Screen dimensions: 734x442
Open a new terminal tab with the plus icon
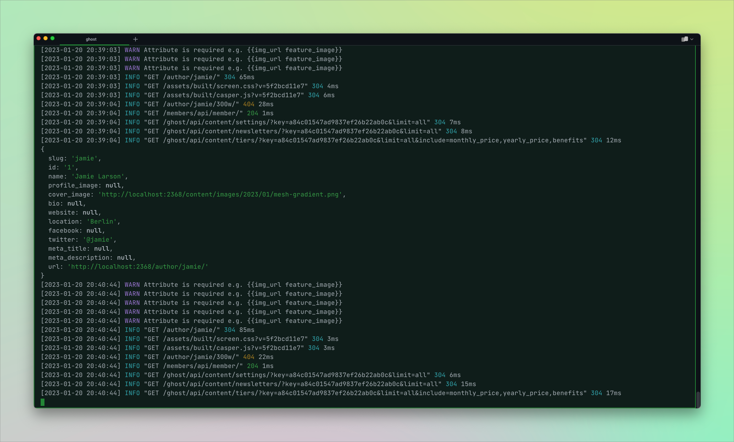click(x=135, y=39)
